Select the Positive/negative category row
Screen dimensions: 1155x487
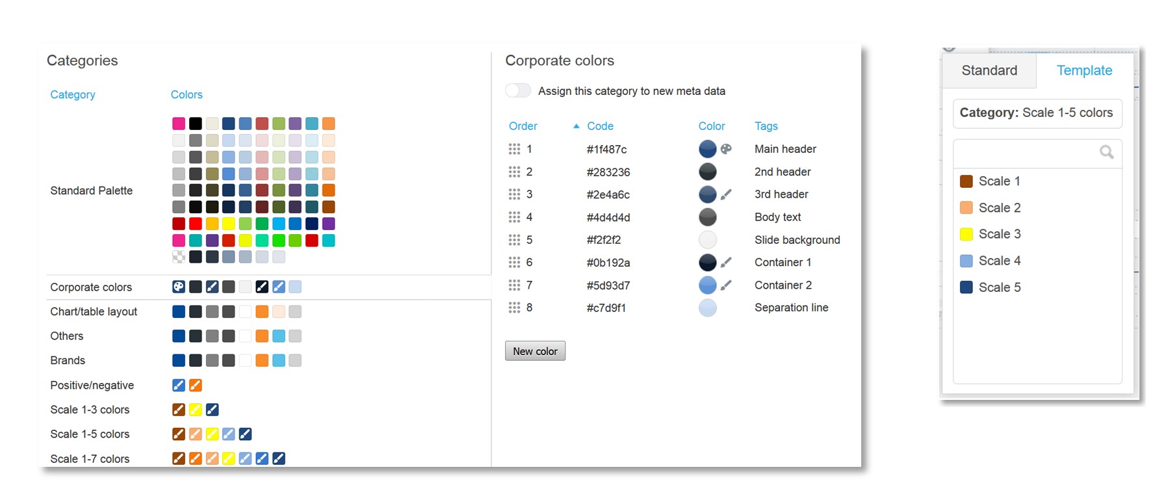[92, 385]
